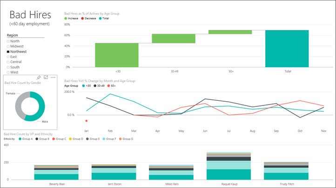Highlight Group G in the ethnicity legend

121,139
